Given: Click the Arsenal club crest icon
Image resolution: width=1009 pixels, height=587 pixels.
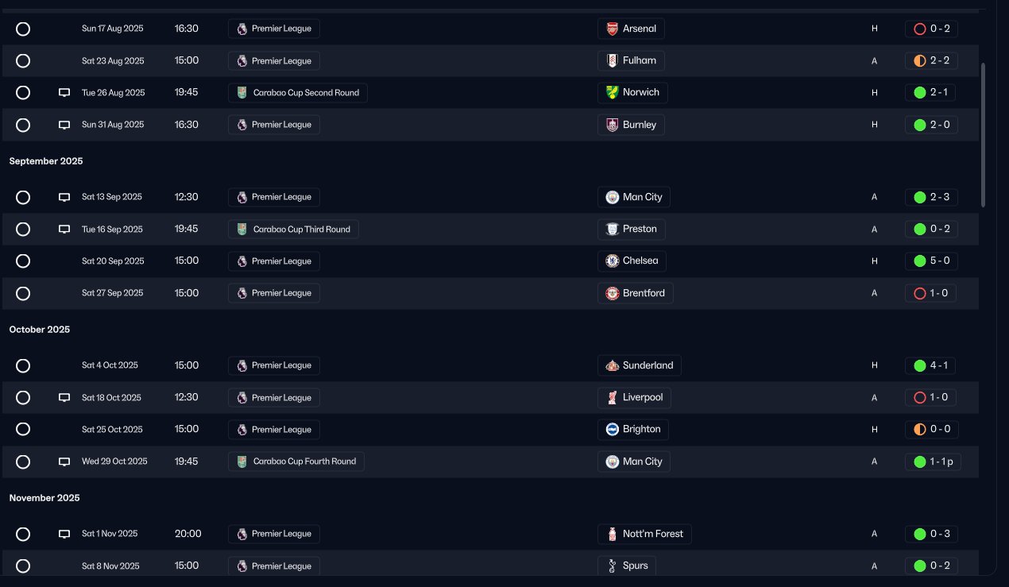Looking at the screenshot, I should coord(612,29).
